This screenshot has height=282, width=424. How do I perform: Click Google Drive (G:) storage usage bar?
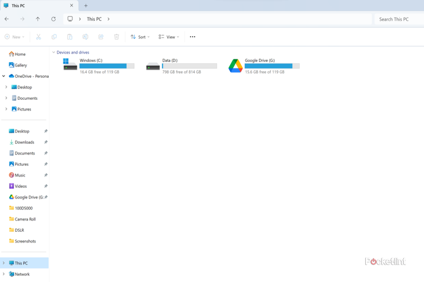pyautogui.click(x=272, y=66)
